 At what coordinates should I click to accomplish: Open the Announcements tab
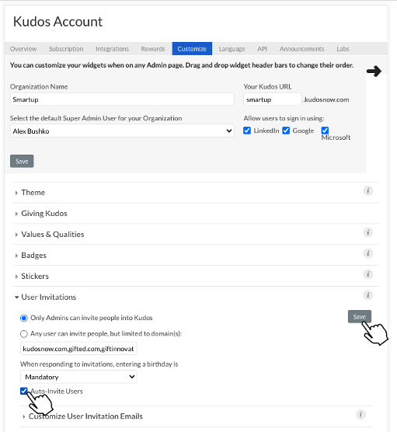301,49
